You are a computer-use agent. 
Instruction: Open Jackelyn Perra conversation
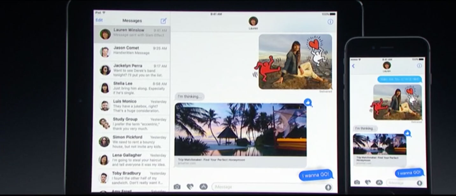(x=132, y=70)
